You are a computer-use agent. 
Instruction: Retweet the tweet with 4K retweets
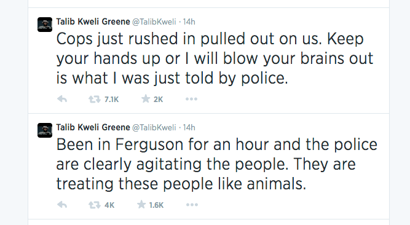click(95, 205)
